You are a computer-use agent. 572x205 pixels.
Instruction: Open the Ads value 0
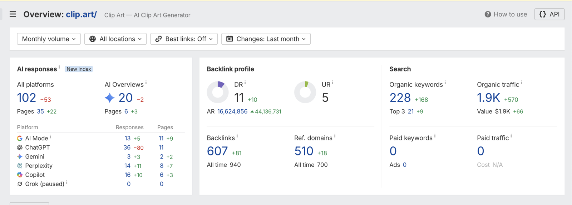[405, 165]
